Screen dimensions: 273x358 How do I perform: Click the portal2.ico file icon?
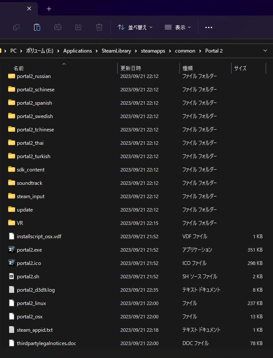click(x=12, y=263)
